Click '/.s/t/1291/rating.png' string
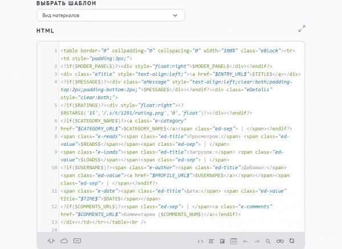Image resolution: width=342 pixels, height=249 pixels. click(x=138, y=113)
